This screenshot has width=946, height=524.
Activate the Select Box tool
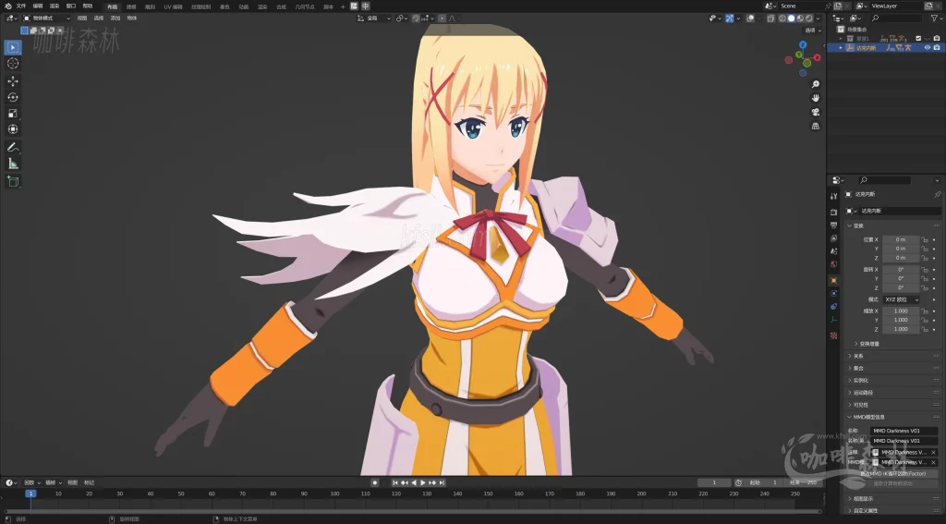coord(13,47)
